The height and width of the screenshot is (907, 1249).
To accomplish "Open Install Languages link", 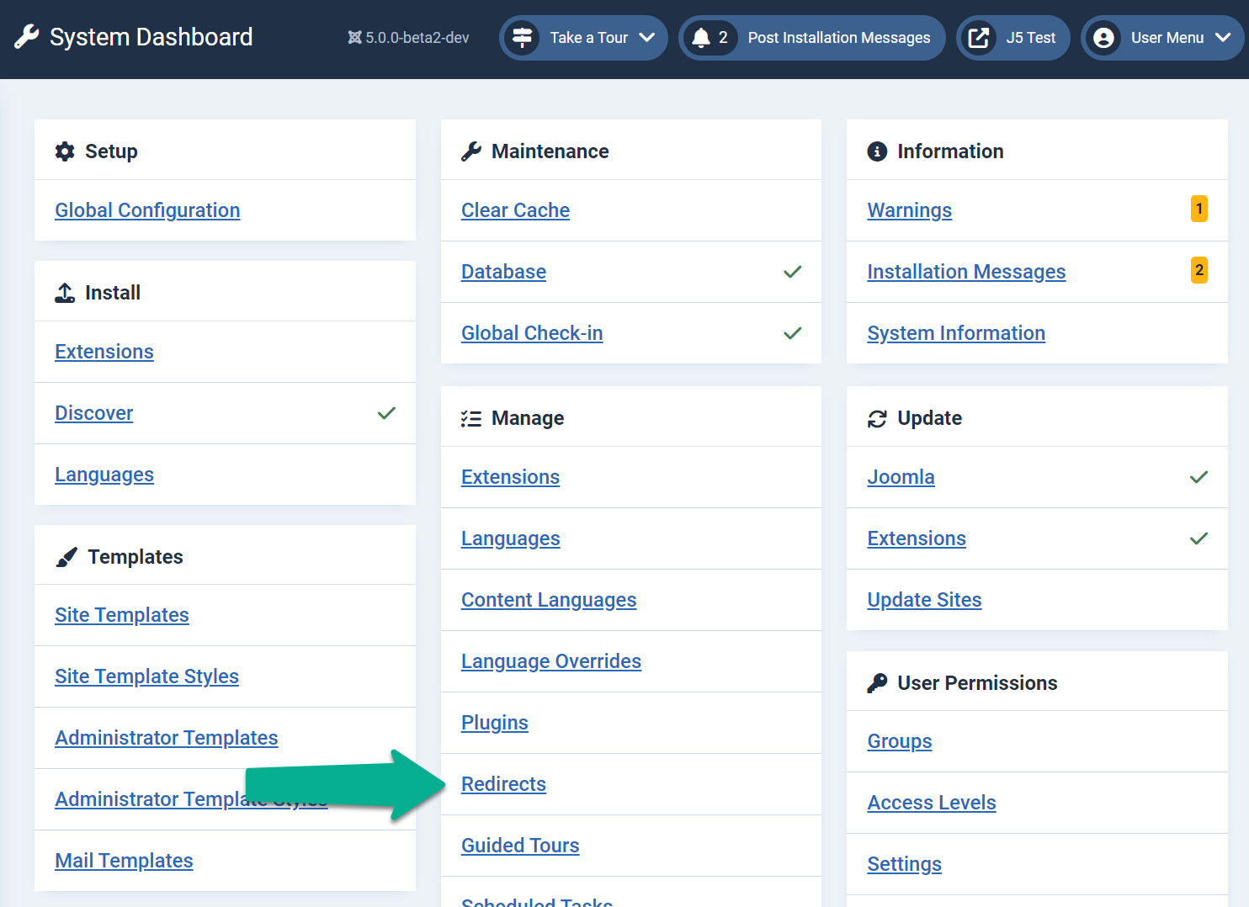I will pos(104,475).
